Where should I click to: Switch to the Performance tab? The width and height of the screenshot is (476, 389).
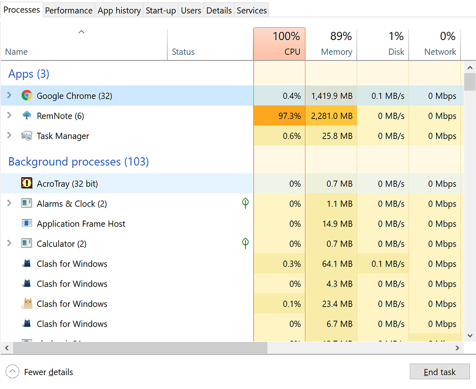pos(68,10)
